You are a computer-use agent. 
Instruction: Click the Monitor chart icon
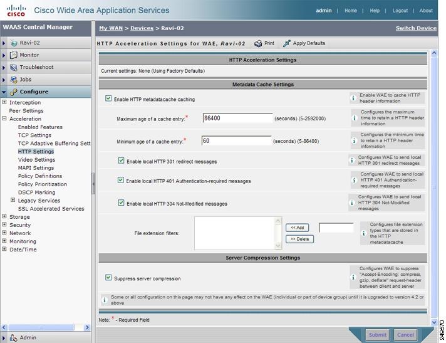click(x=14, y=55)
